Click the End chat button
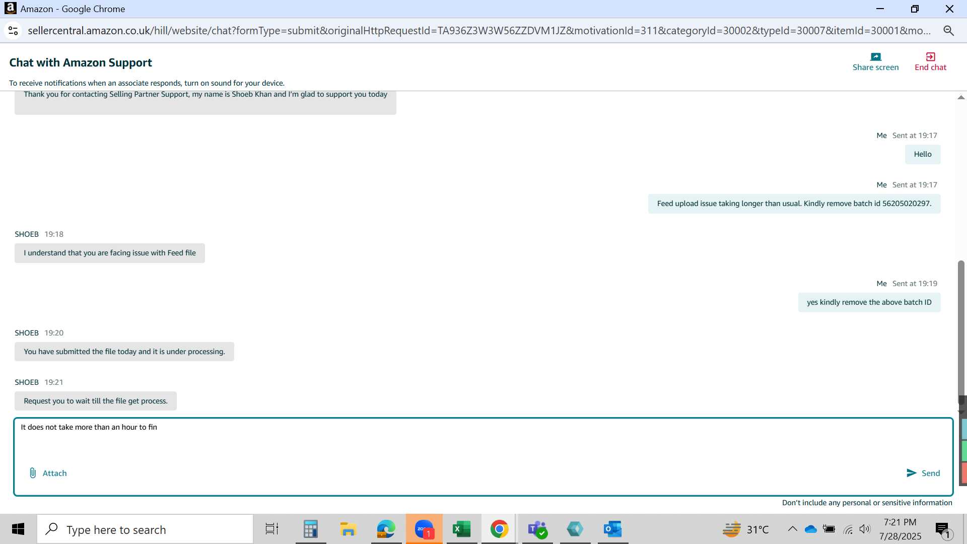 pyautogui.click(x=930, y=62)
